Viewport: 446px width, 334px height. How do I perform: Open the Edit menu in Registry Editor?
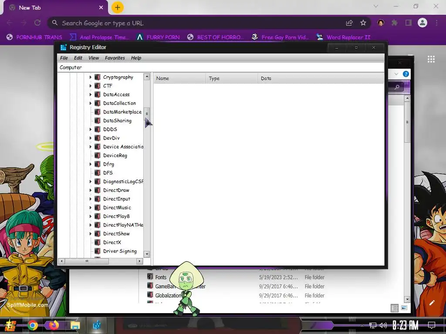point(78,58)
